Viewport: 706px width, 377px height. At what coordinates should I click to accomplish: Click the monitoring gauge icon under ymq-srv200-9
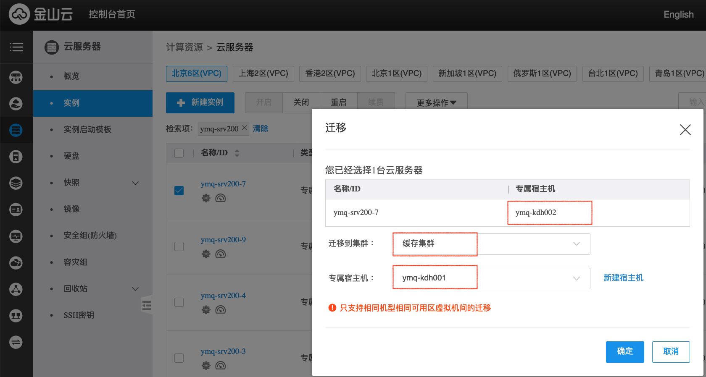click(221, 254)
